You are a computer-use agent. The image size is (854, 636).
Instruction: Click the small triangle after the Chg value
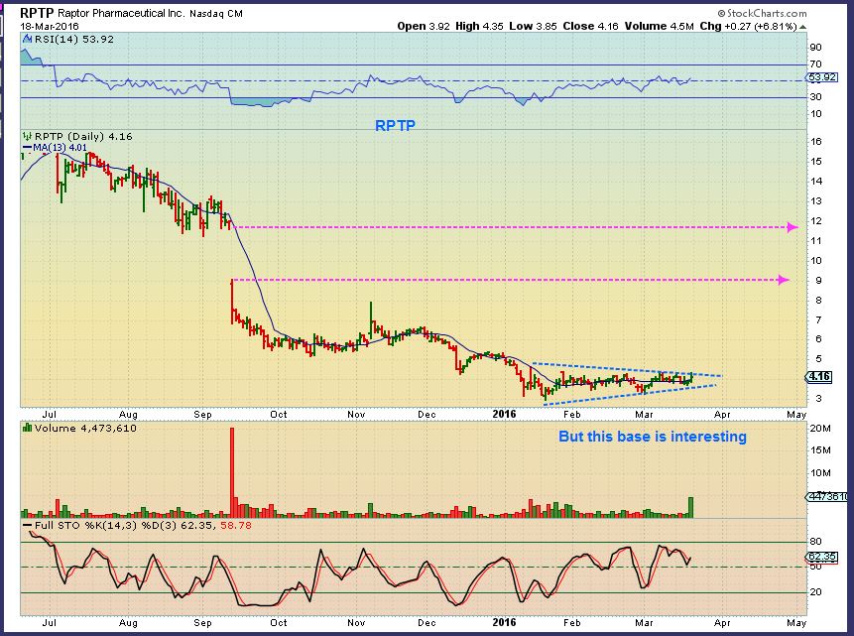pos(802,27)
